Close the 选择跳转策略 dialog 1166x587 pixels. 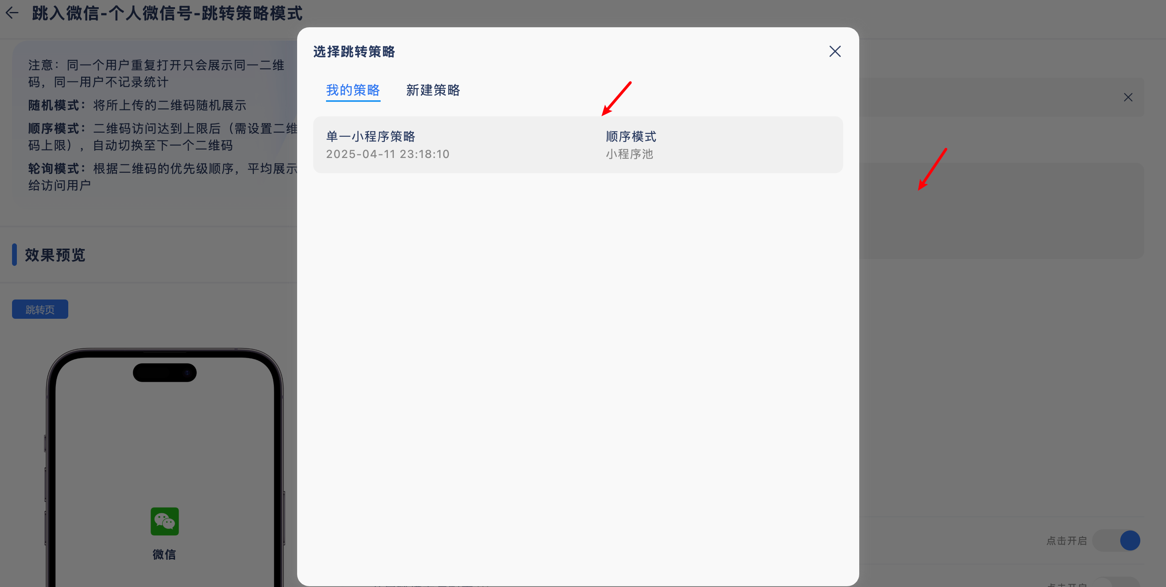(x=835, y=51)
